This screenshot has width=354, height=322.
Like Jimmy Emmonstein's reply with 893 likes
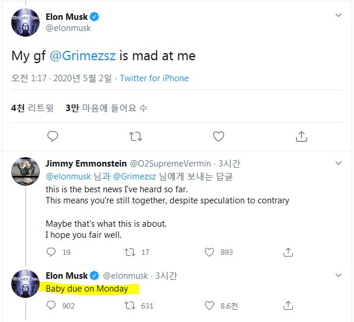coord(210,252)
